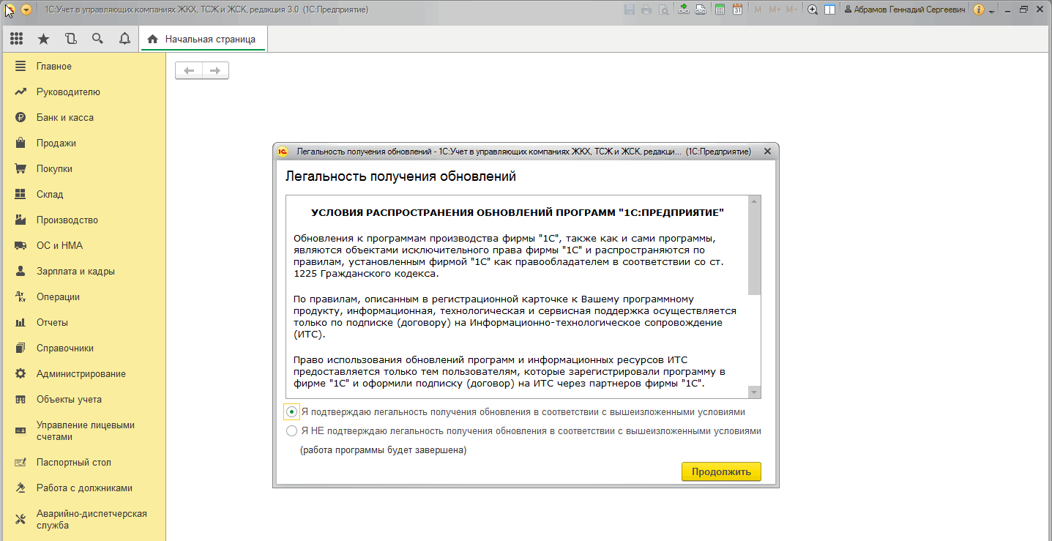Open the sections menu grid icon
This screenshot has width=1052, height=541.
[x=16, y=39]
